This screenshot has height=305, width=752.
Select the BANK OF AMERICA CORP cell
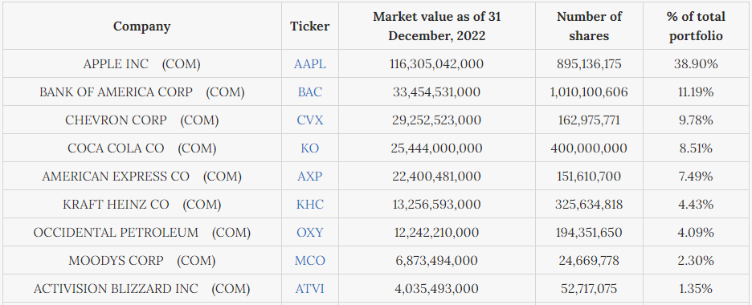[x=142, y=92]
